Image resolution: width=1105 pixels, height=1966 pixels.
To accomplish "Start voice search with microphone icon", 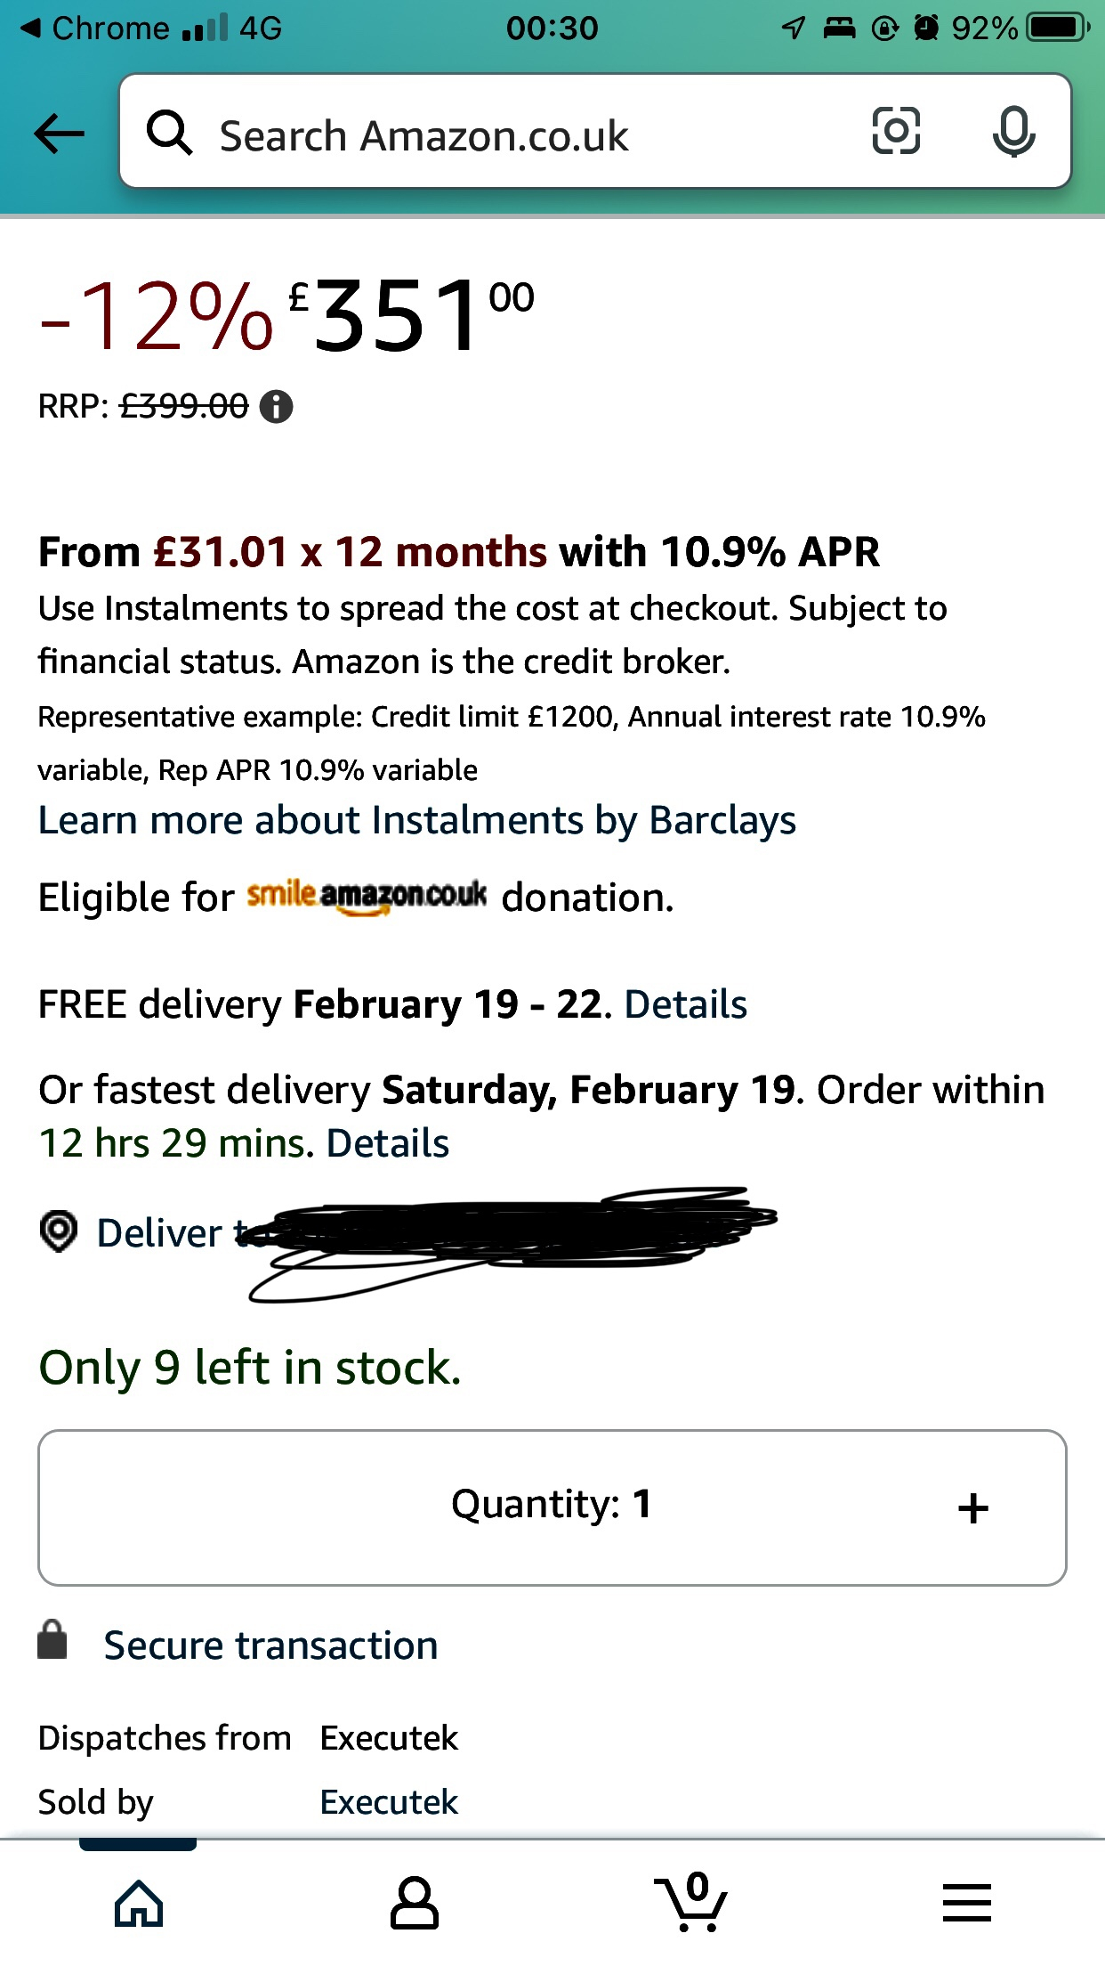I will [1013, 132].
